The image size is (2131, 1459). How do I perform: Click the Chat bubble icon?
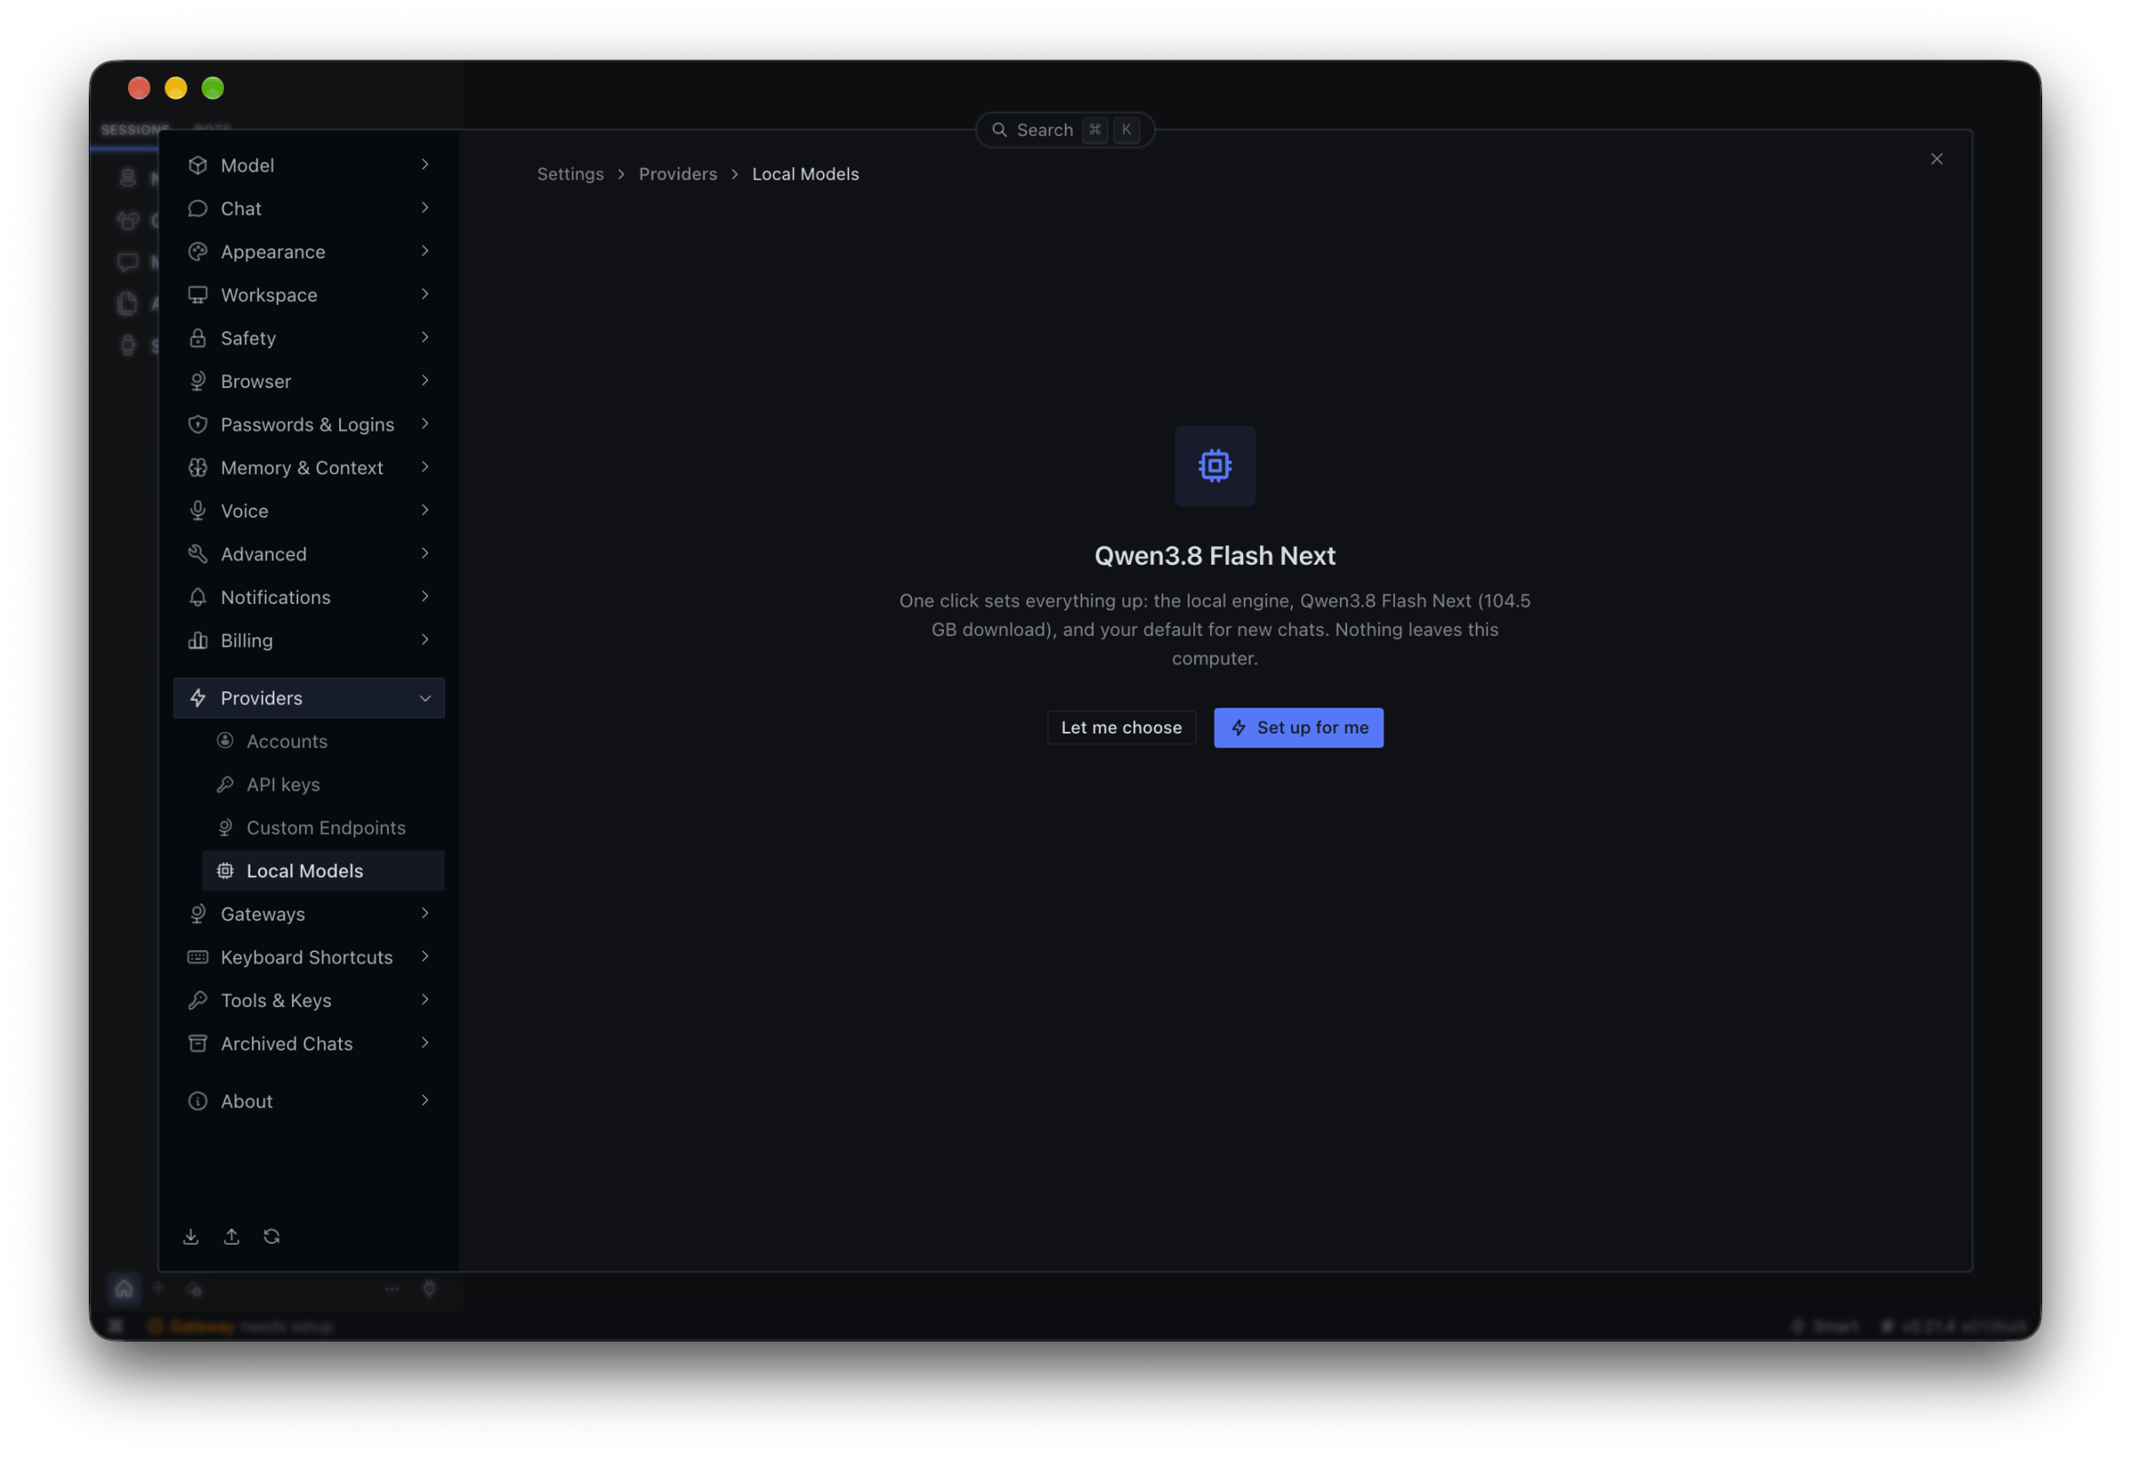tap(197, 208)
